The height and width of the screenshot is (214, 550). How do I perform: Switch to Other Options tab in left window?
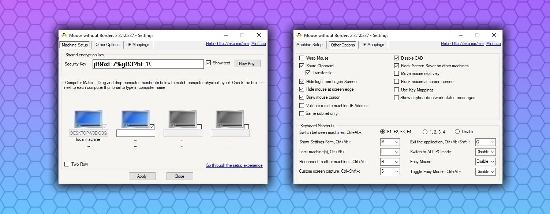click(108, 45)
